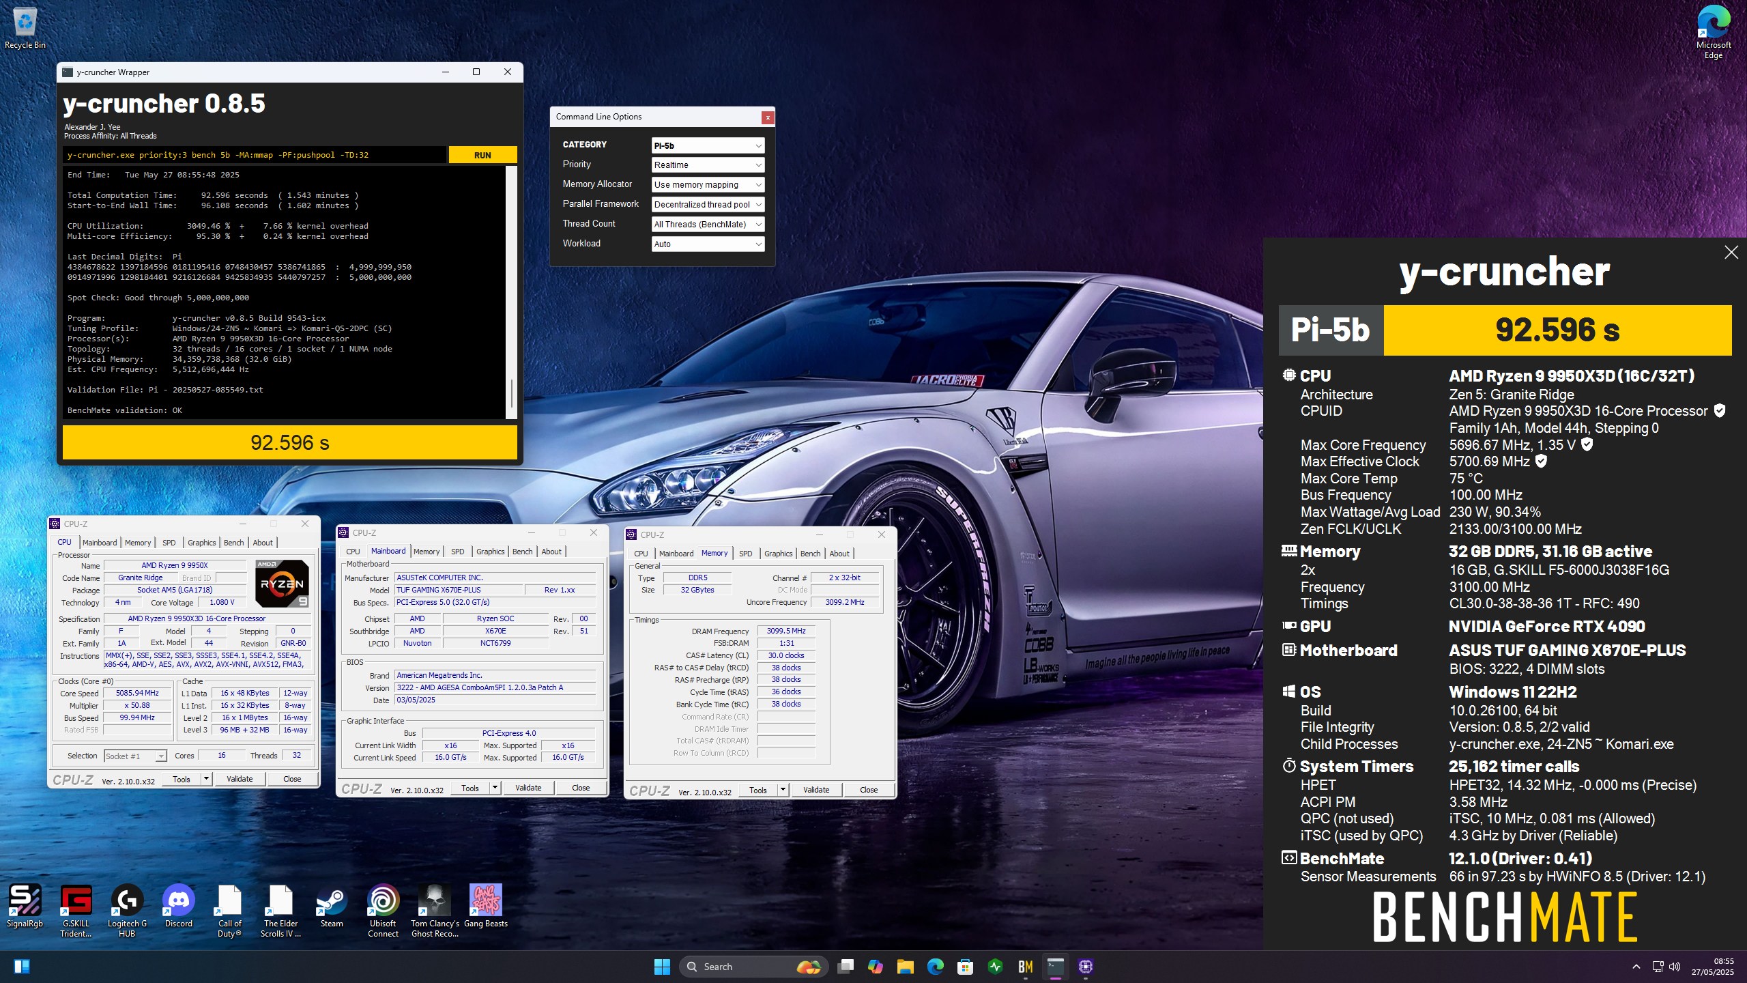Open Logitech G HUB shortcut
The height and width of the screenshot is (983, 1747).
coord(127,911)
